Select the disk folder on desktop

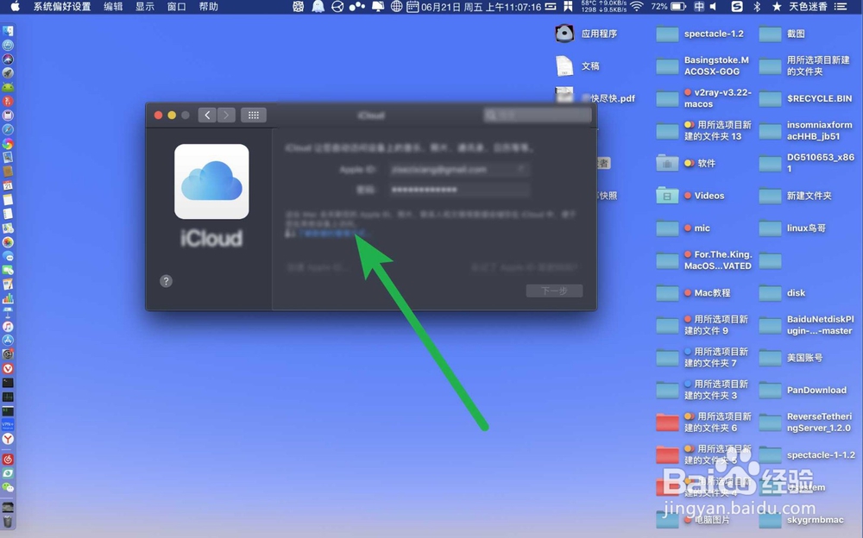click(782, 292)
